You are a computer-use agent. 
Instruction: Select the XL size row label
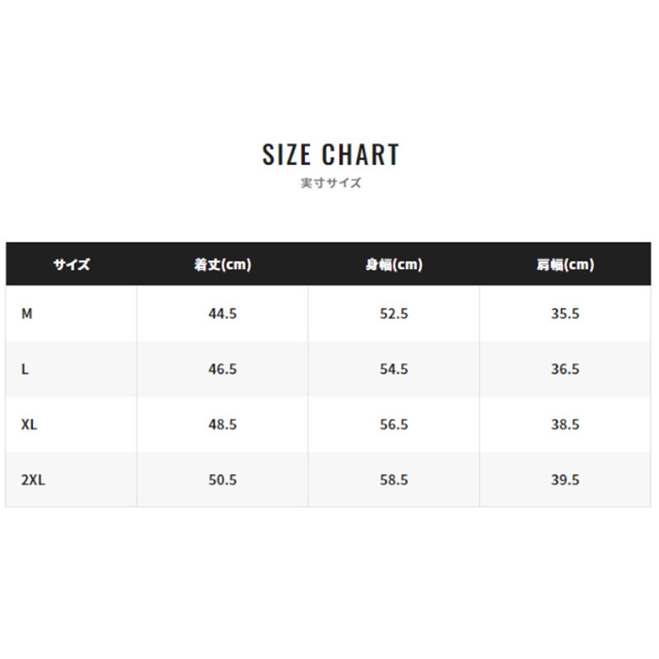point(29,425)
